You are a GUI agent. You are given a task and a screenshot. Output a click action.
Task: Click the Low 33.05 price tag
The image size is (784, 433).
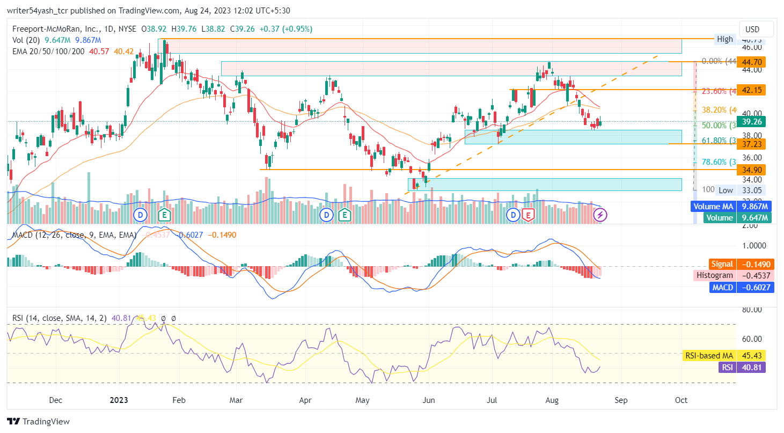coord(739,190)
